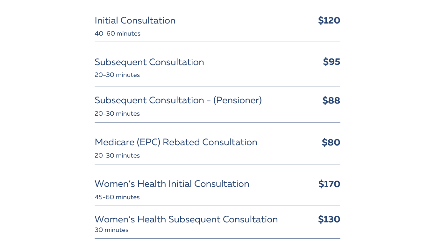Select the $130 price
The image size is (435, 244).
(329, 219)
